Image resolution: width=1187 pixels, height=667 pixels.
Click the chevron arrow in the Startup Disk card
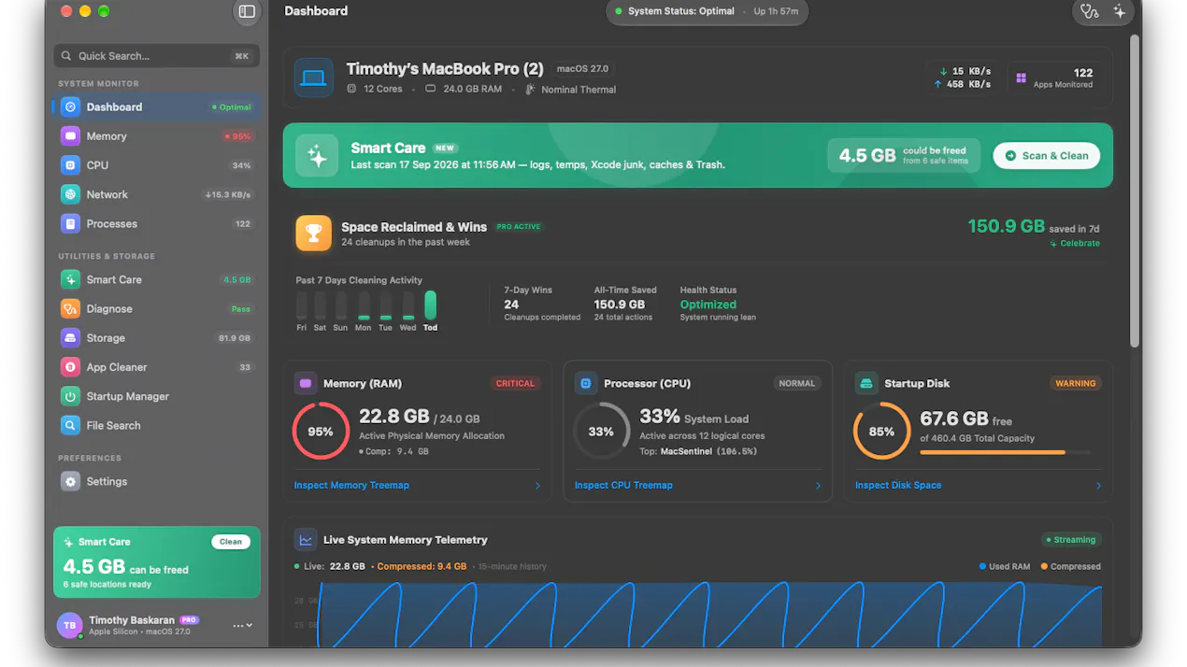1098,486
